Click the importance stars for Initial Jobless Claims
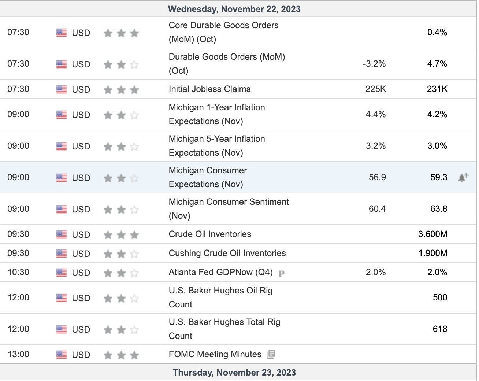Screen dimensions: 479x381 [x=121, y=90]
